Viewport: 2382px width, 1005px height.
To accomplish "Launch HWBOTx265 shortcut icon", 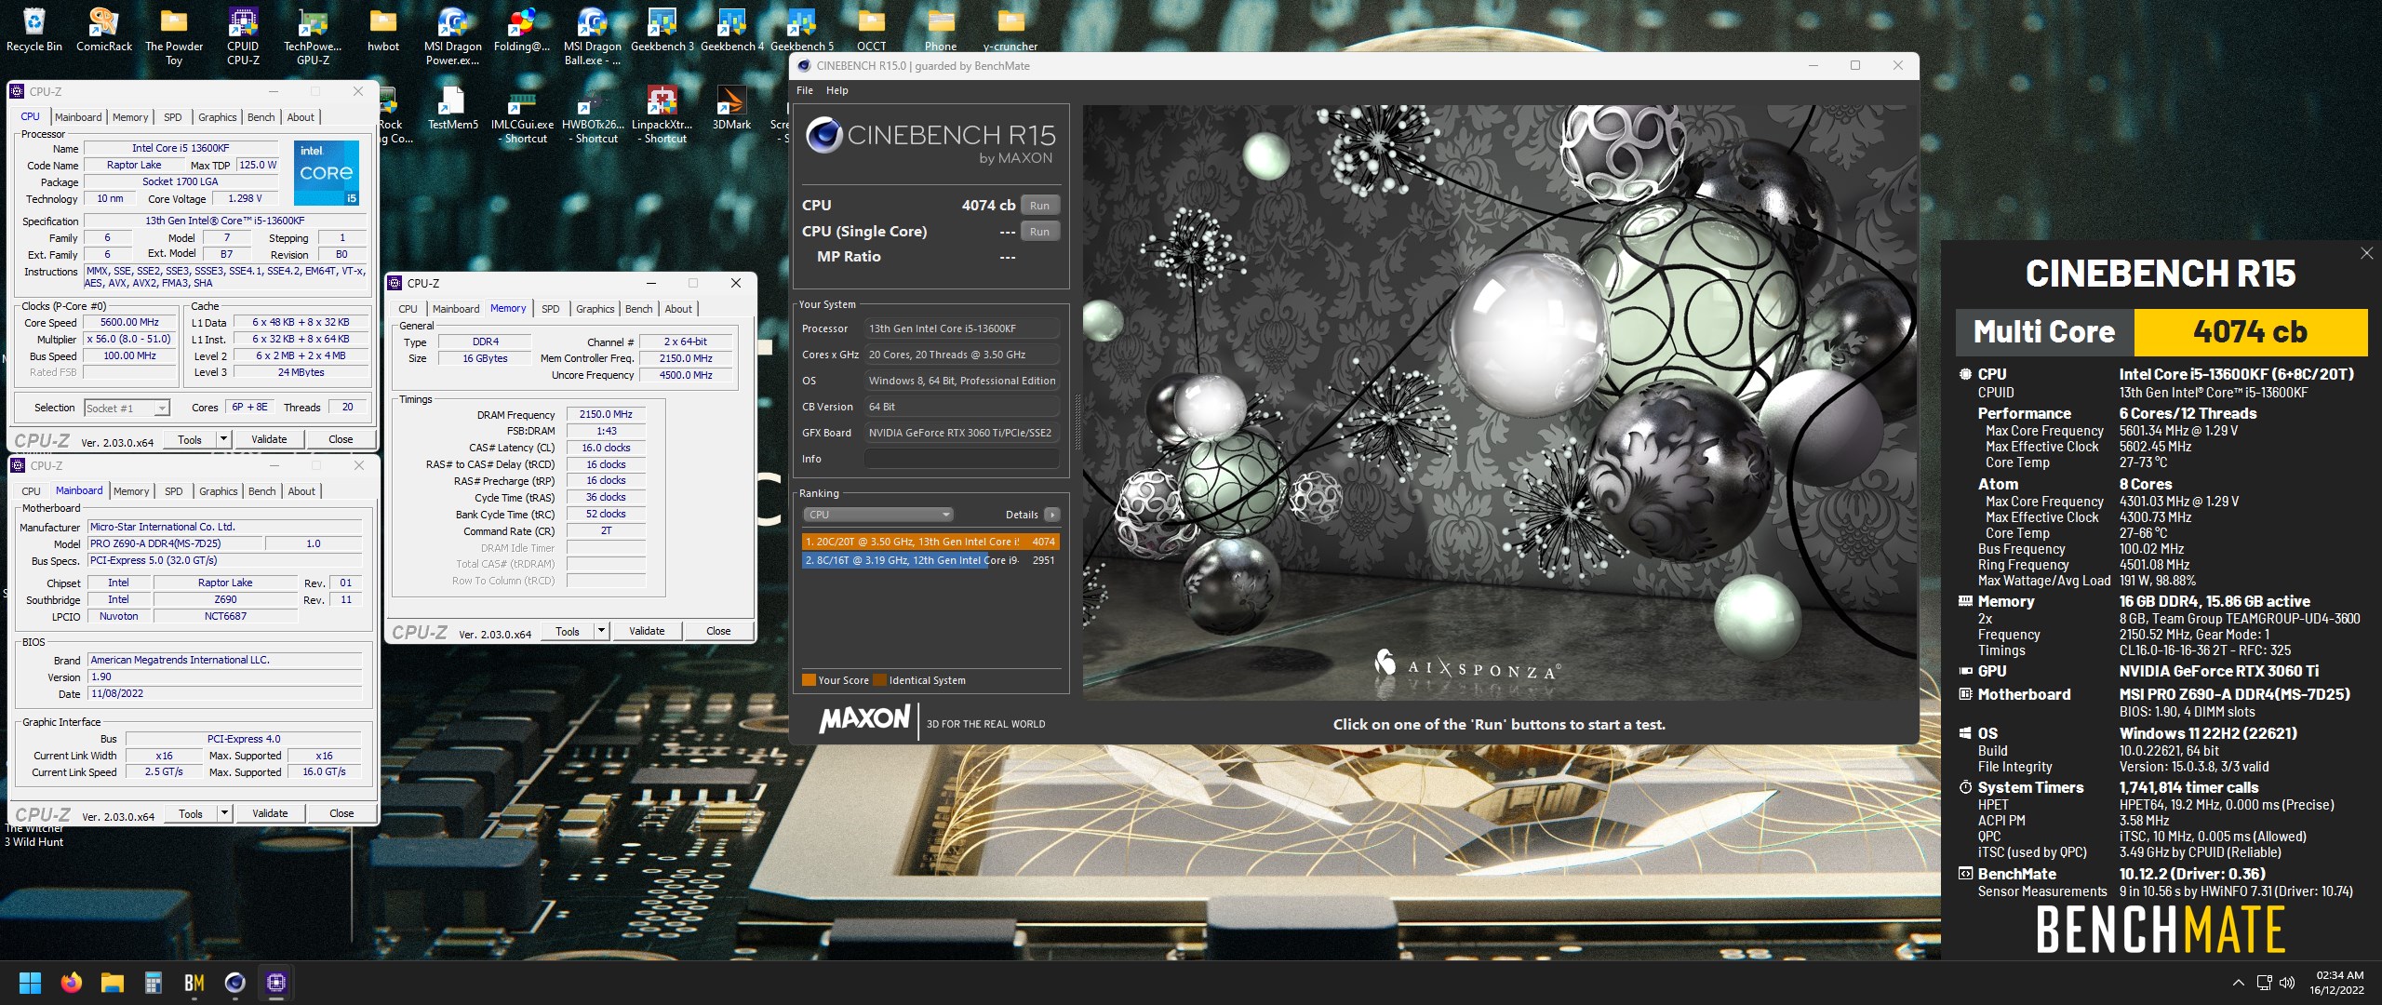I will point(593,114).
